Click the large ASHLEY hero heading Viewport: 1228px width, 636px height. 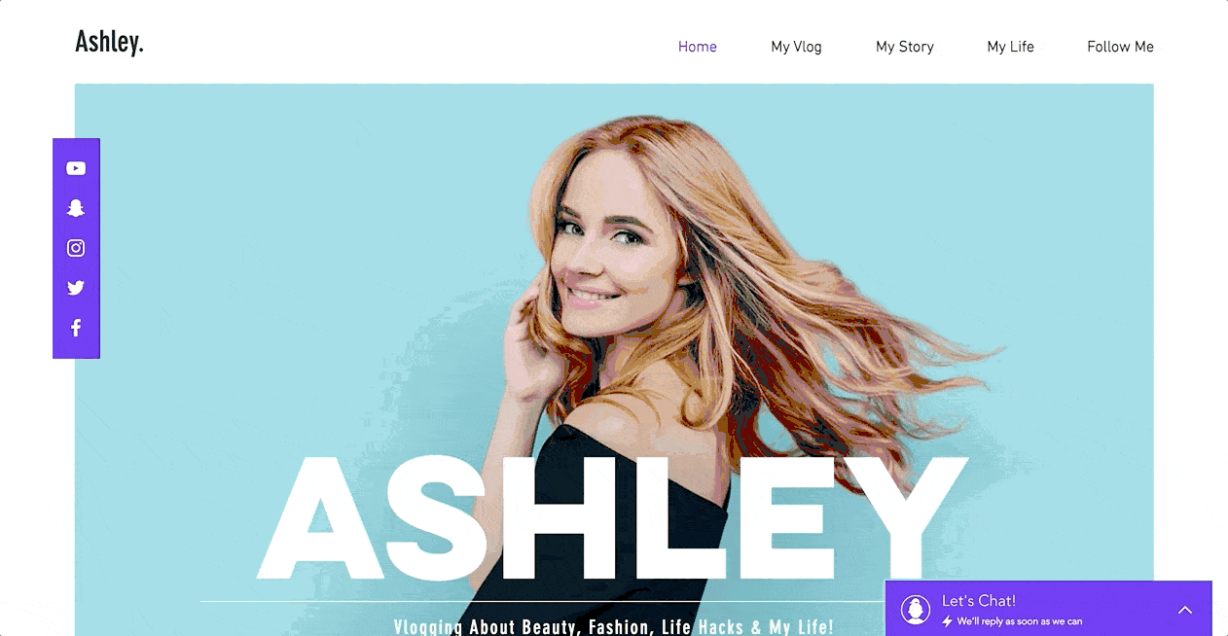coord(613,516)
